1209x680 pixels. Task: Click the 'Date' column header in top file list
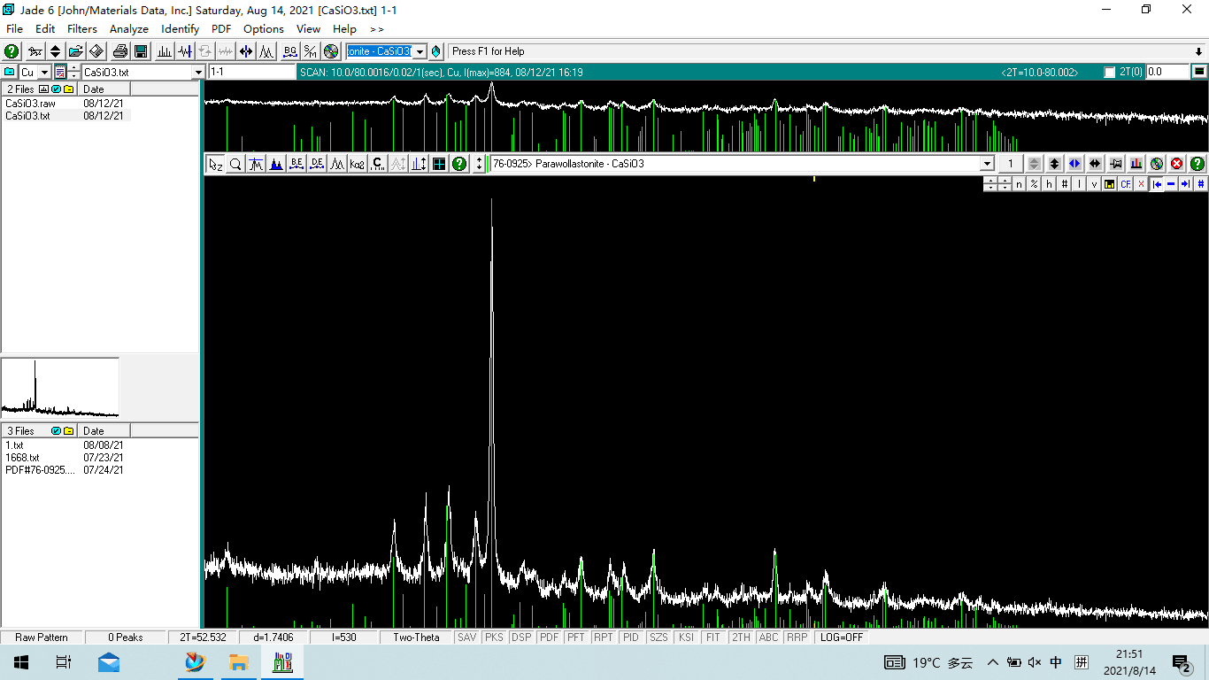tap(104, 89)
